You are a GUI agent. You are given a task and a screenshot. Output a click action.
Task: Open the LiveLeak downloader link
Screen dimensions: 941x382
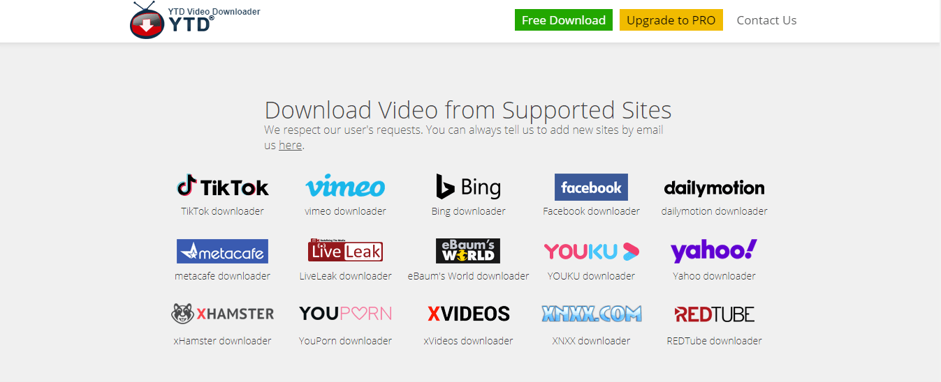pos(345,276)
